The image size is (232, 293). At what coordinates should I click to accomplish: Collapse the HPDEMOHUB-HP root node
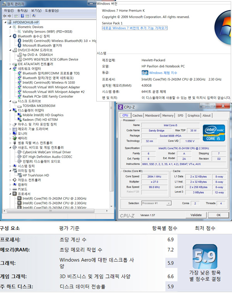click(x=5, y=22)
